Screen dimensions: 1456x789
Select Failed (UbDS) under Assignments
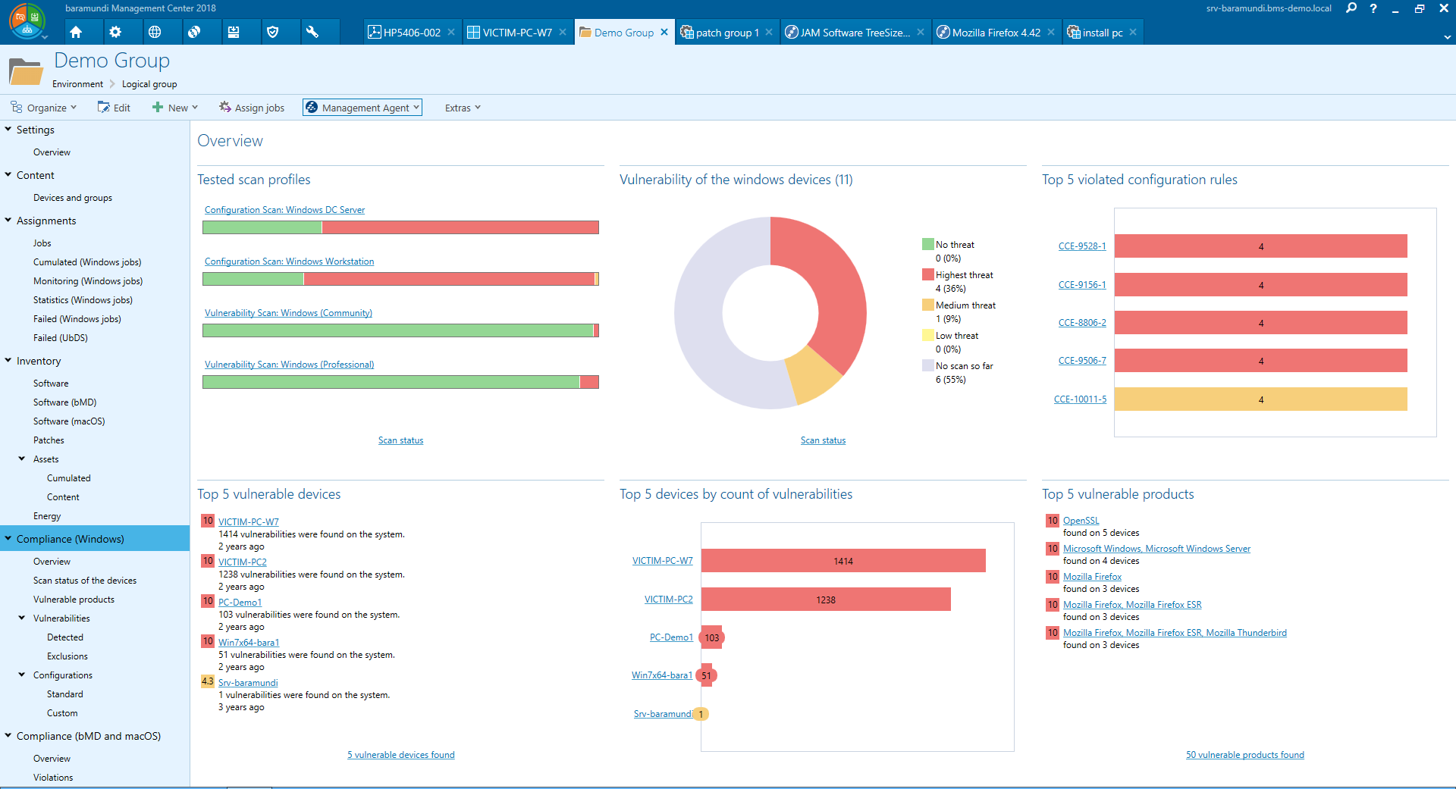tap(61, 338)
